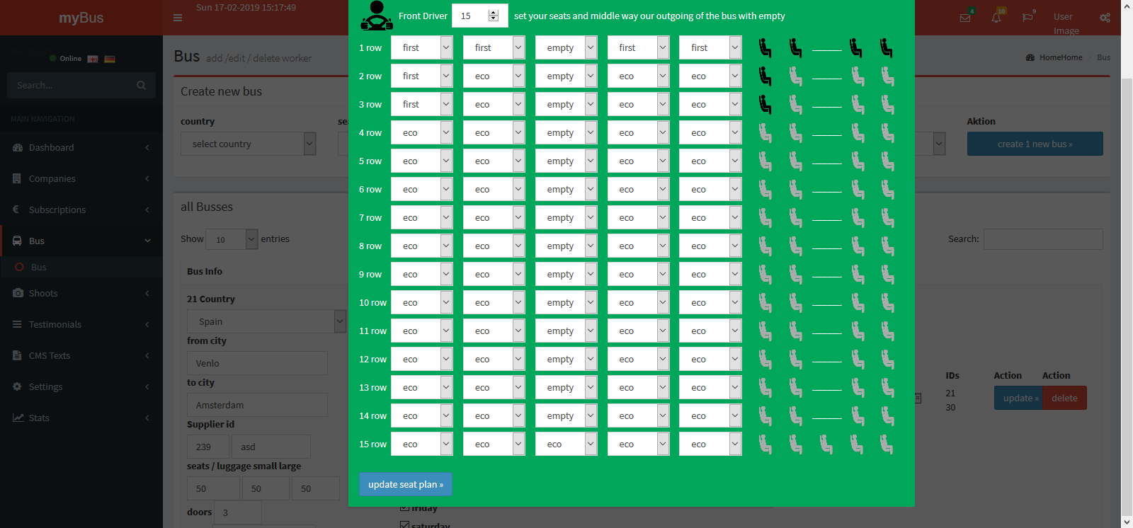Tick the saturday checkbox
The height and width of the screenshot is (528, 1133).
coord(404,524)
